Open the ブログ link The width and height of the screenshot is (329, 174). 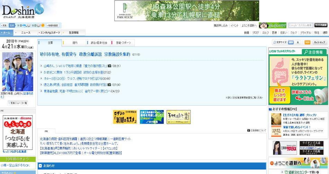coord(255,33)
